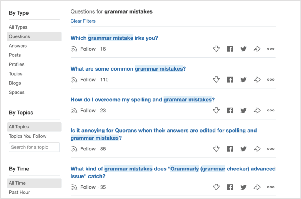
Task: Open more options on the common grammar mistakes question
Action: pos(270,79)
